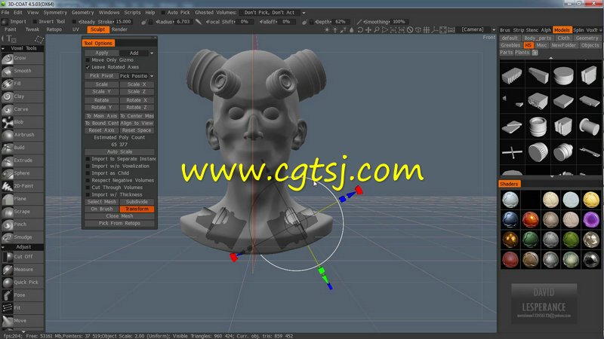Enable Cut Through Volumes checkbox
The image size is (604, 339).
[x=88, y=187]
